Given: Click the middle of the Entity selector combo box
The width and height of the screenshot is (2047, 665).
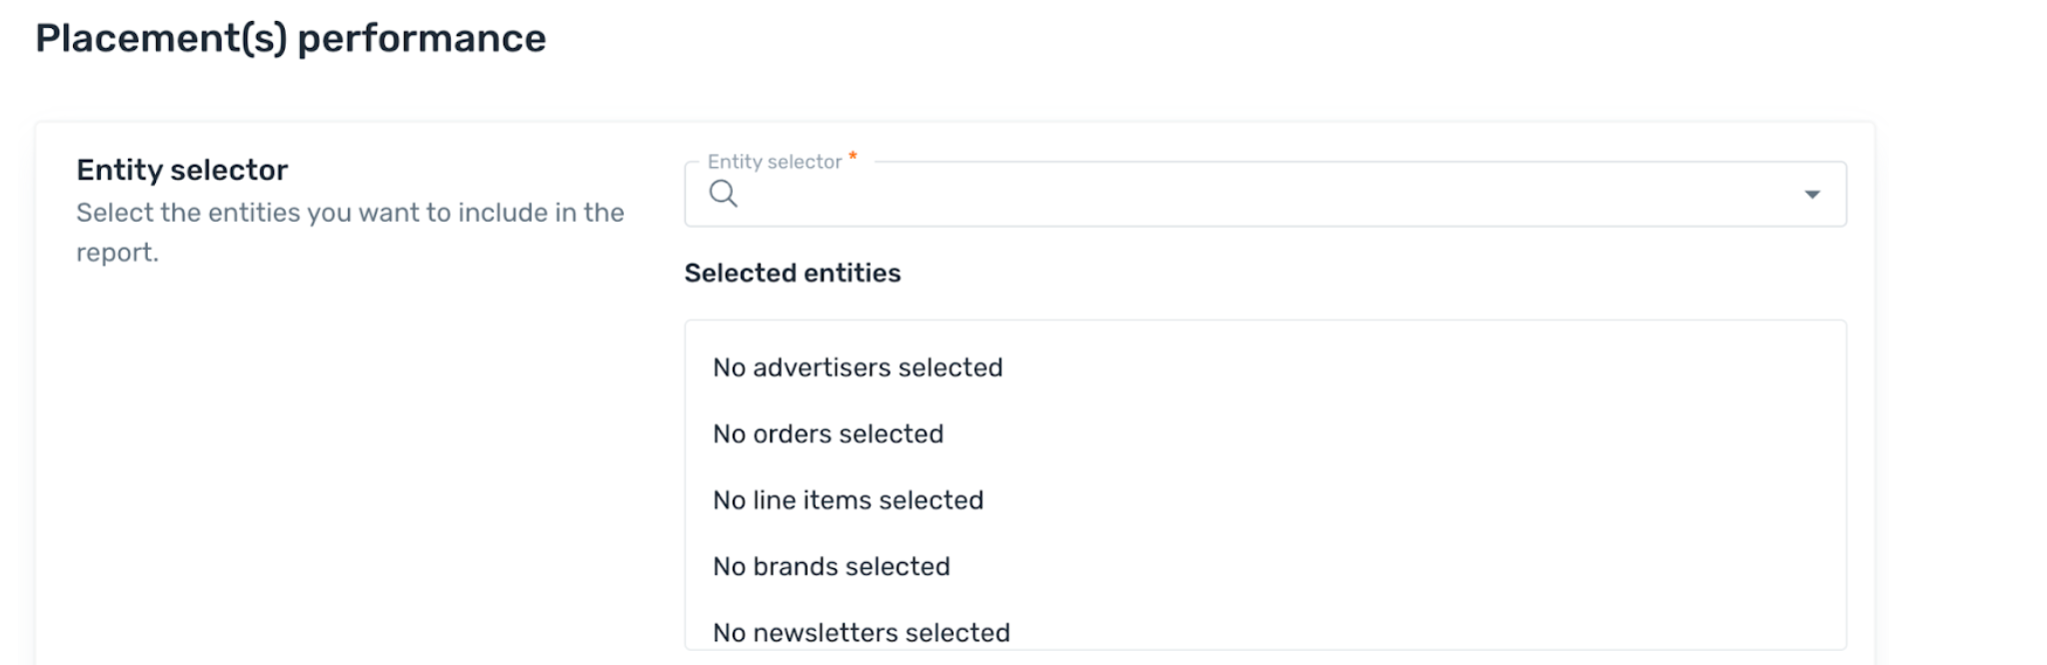Looking at the screenshot, I should (x=1265, y=195).
